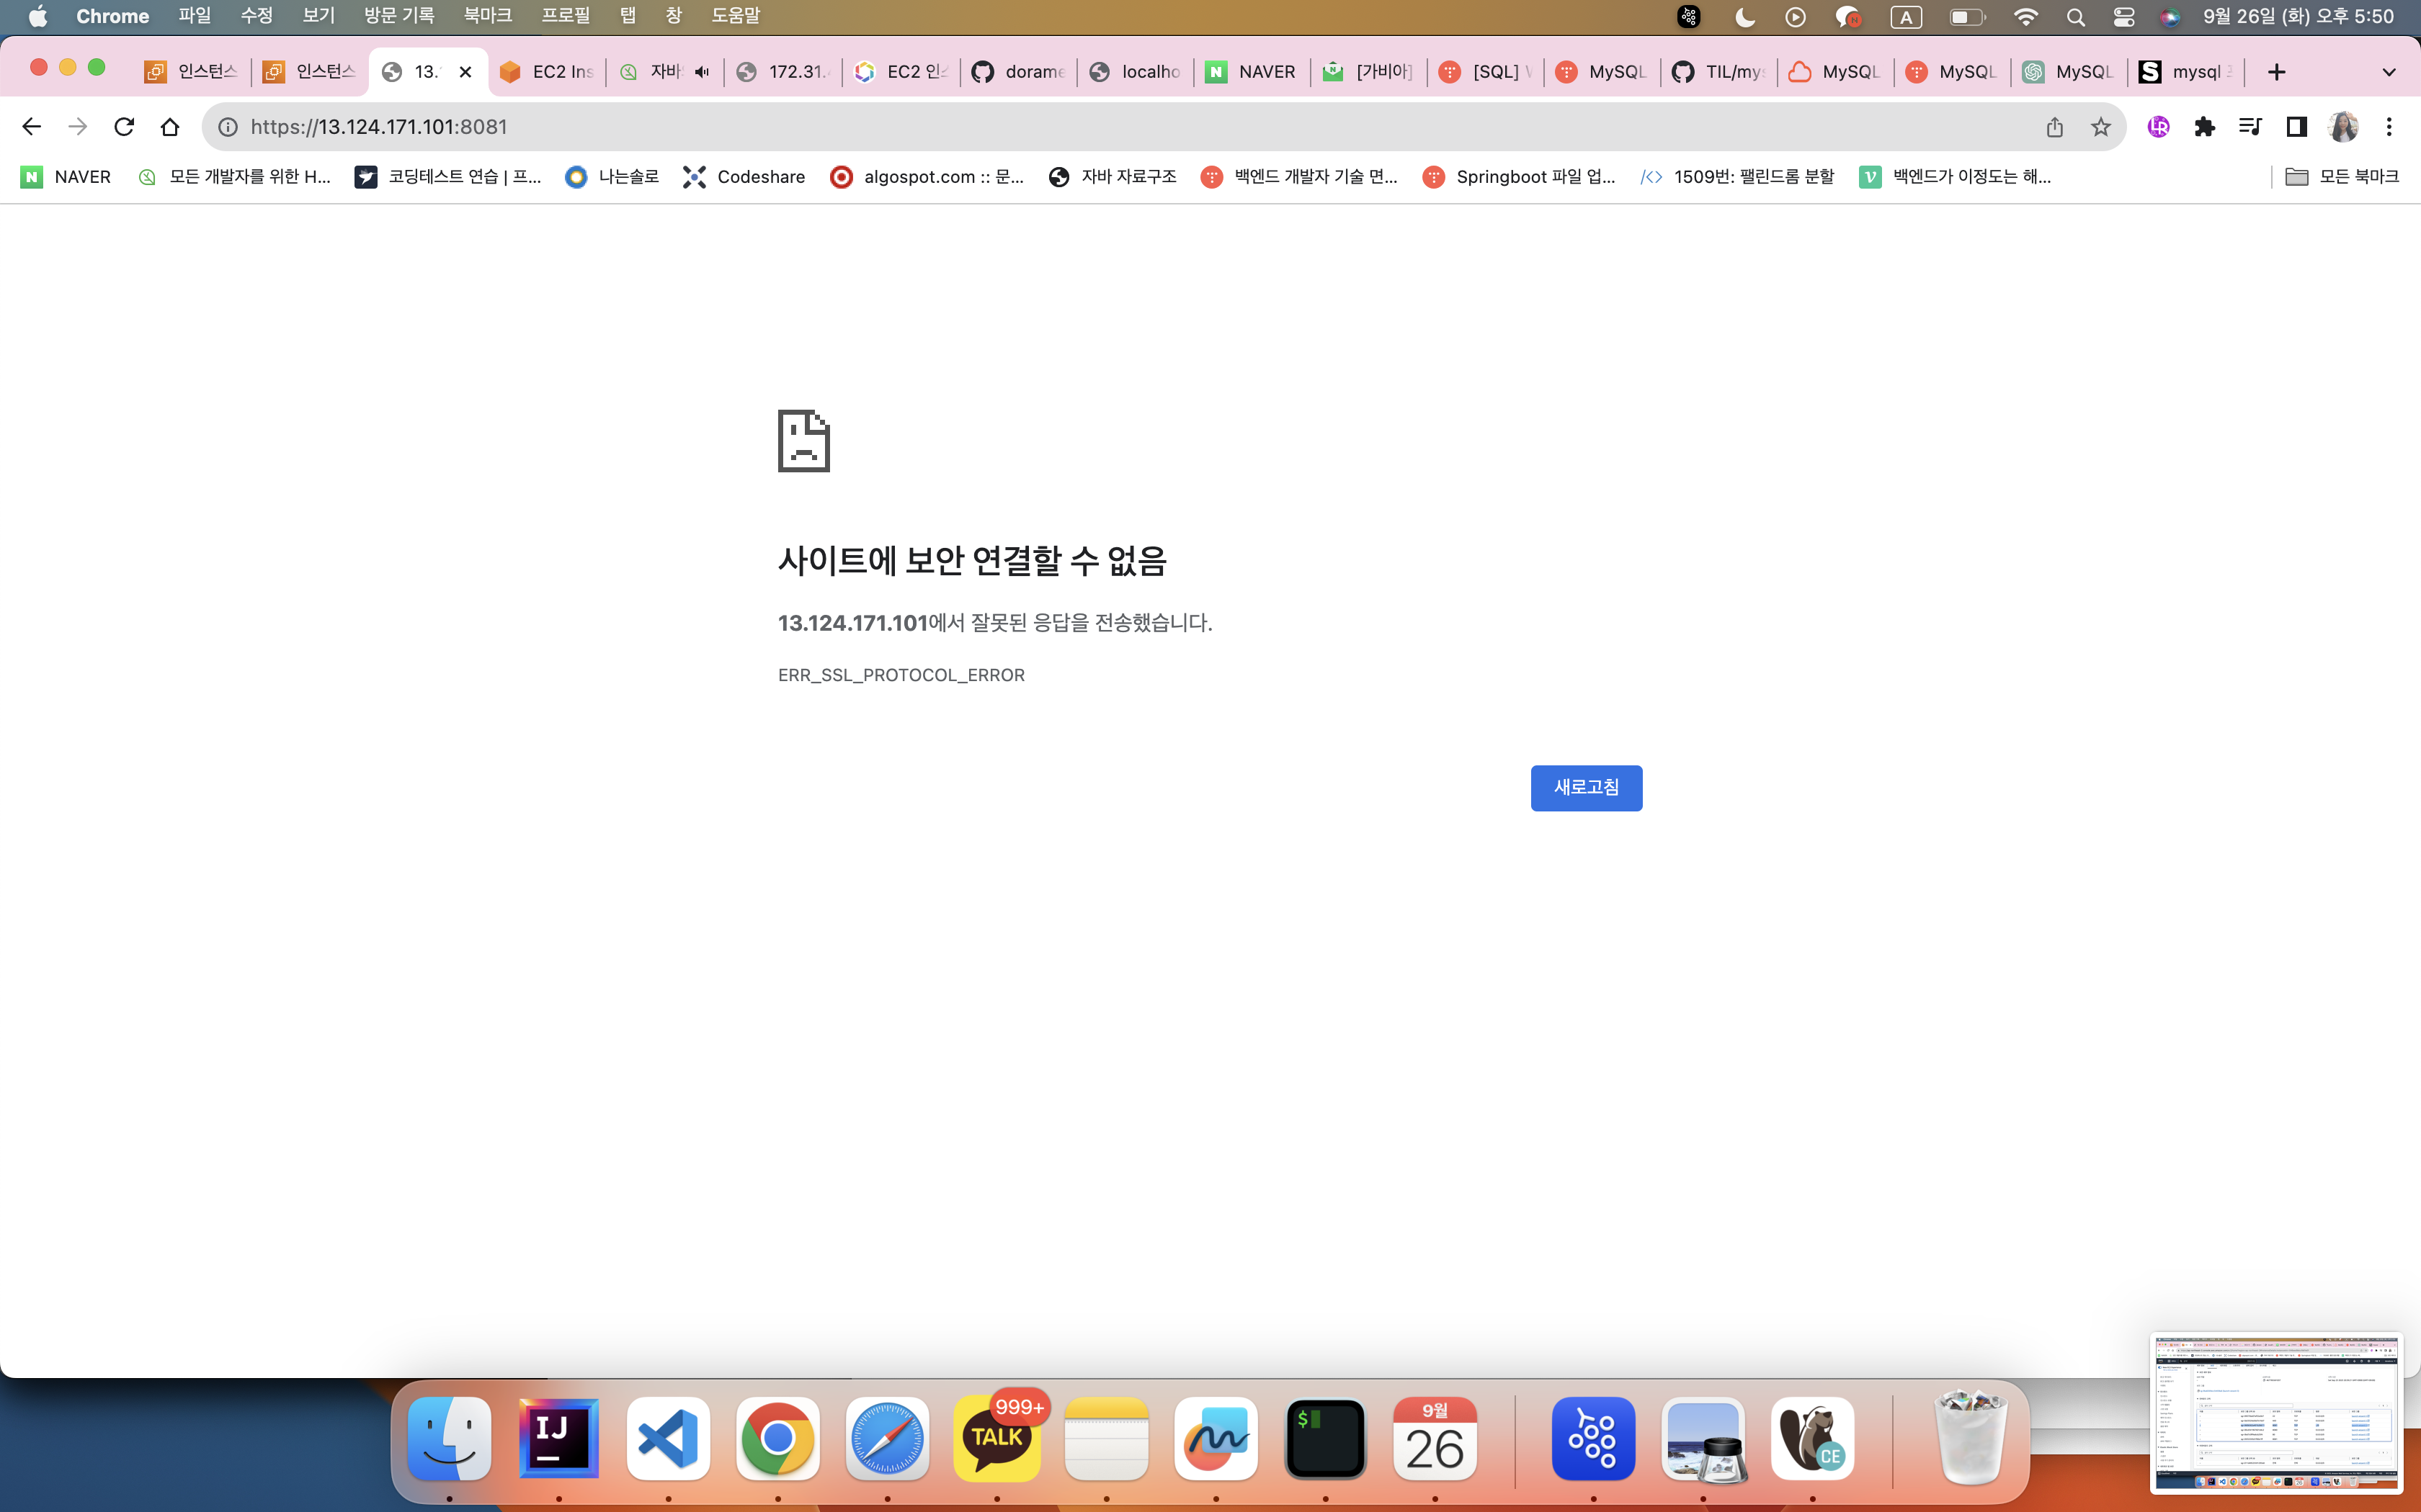
Task: Switch to the localho tab
Action: tap(1134, 72)
